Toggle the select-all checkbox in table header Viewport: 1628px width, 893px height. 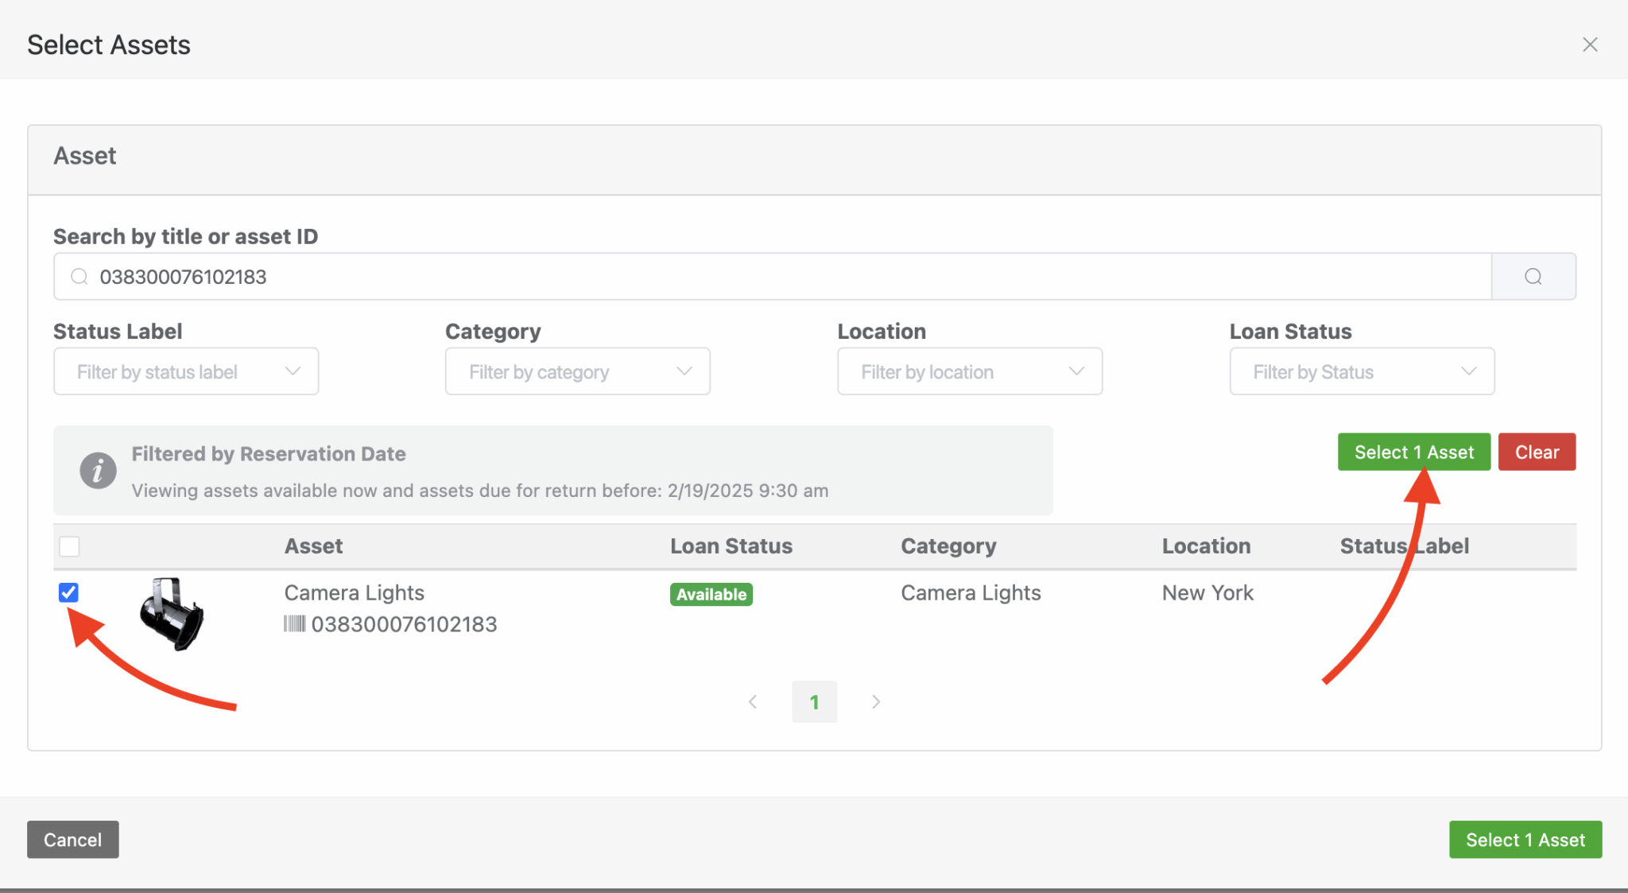[x=69, y=546]
